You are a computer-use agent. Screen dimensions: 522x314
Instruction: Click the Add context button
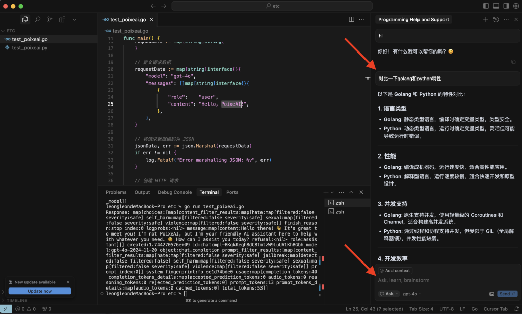[396, 271]
